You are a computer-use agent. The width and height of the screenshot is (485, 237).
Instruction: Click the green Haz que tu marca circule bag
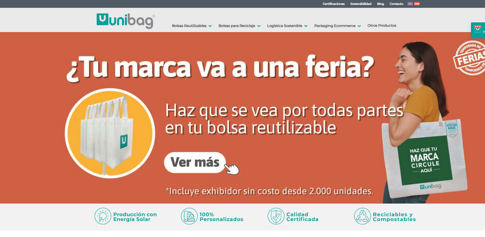424,159
